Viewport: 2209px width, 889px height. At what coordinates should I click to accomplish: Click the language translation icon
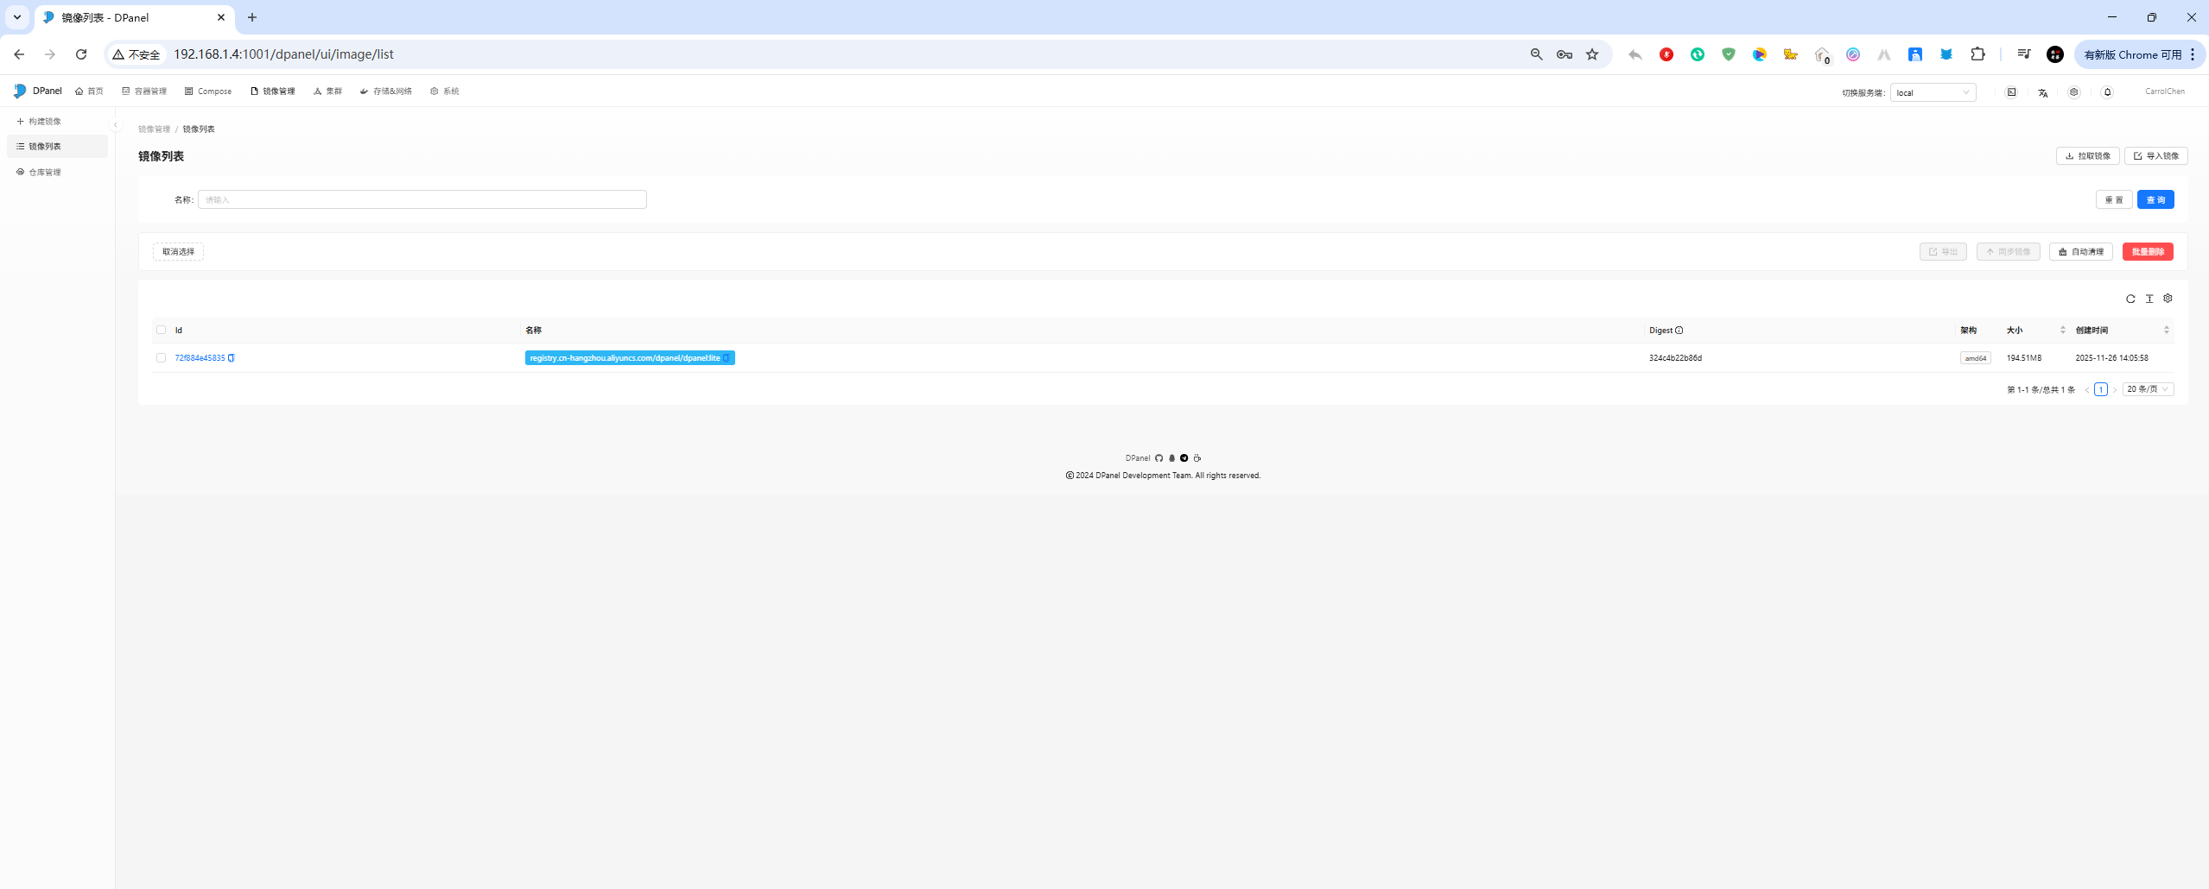click(x=2043, y=92)
